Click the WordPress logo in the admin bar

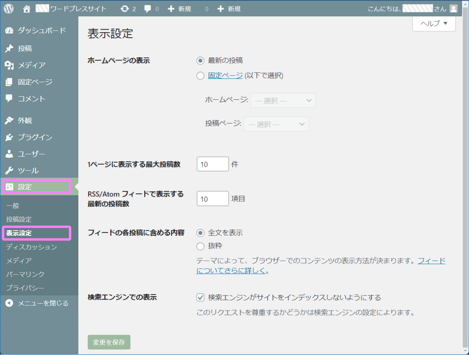(x=8, y=8)
